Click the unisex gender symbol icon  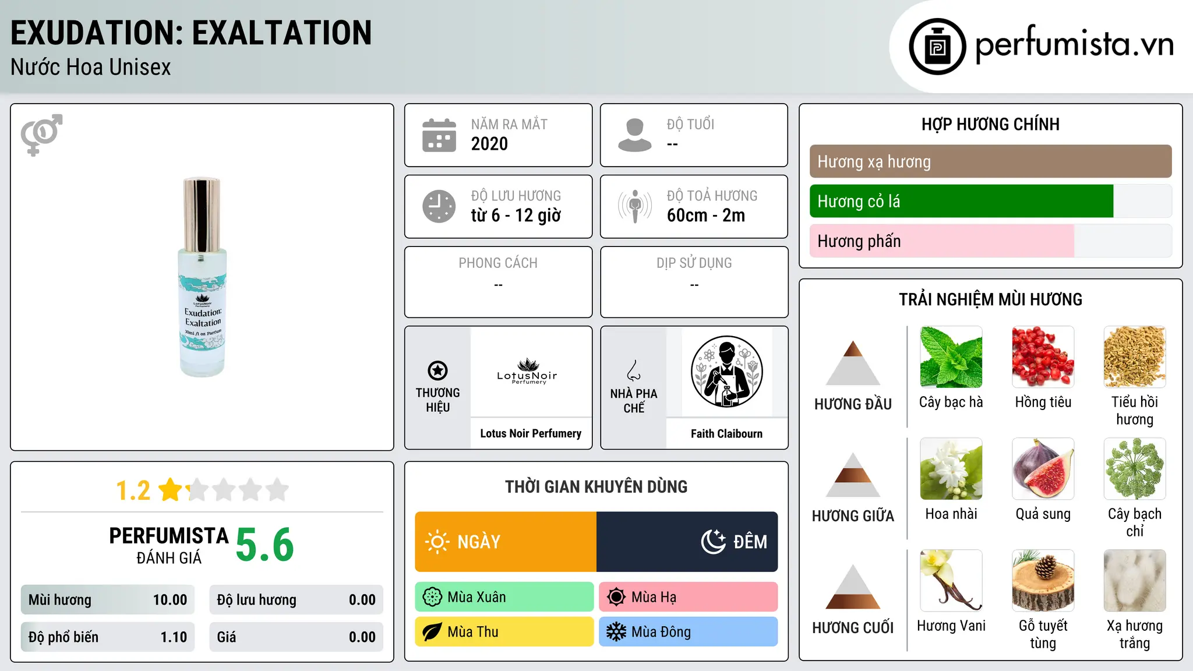click(x=41, y=135)
